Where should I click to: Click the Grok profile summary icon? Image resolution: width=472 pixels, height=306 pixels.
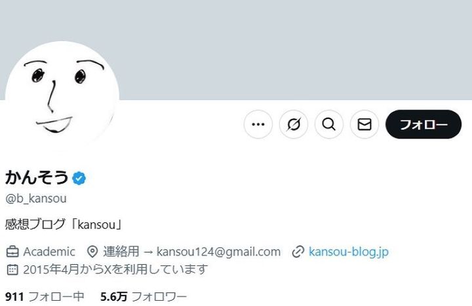[x=294, y=124]
